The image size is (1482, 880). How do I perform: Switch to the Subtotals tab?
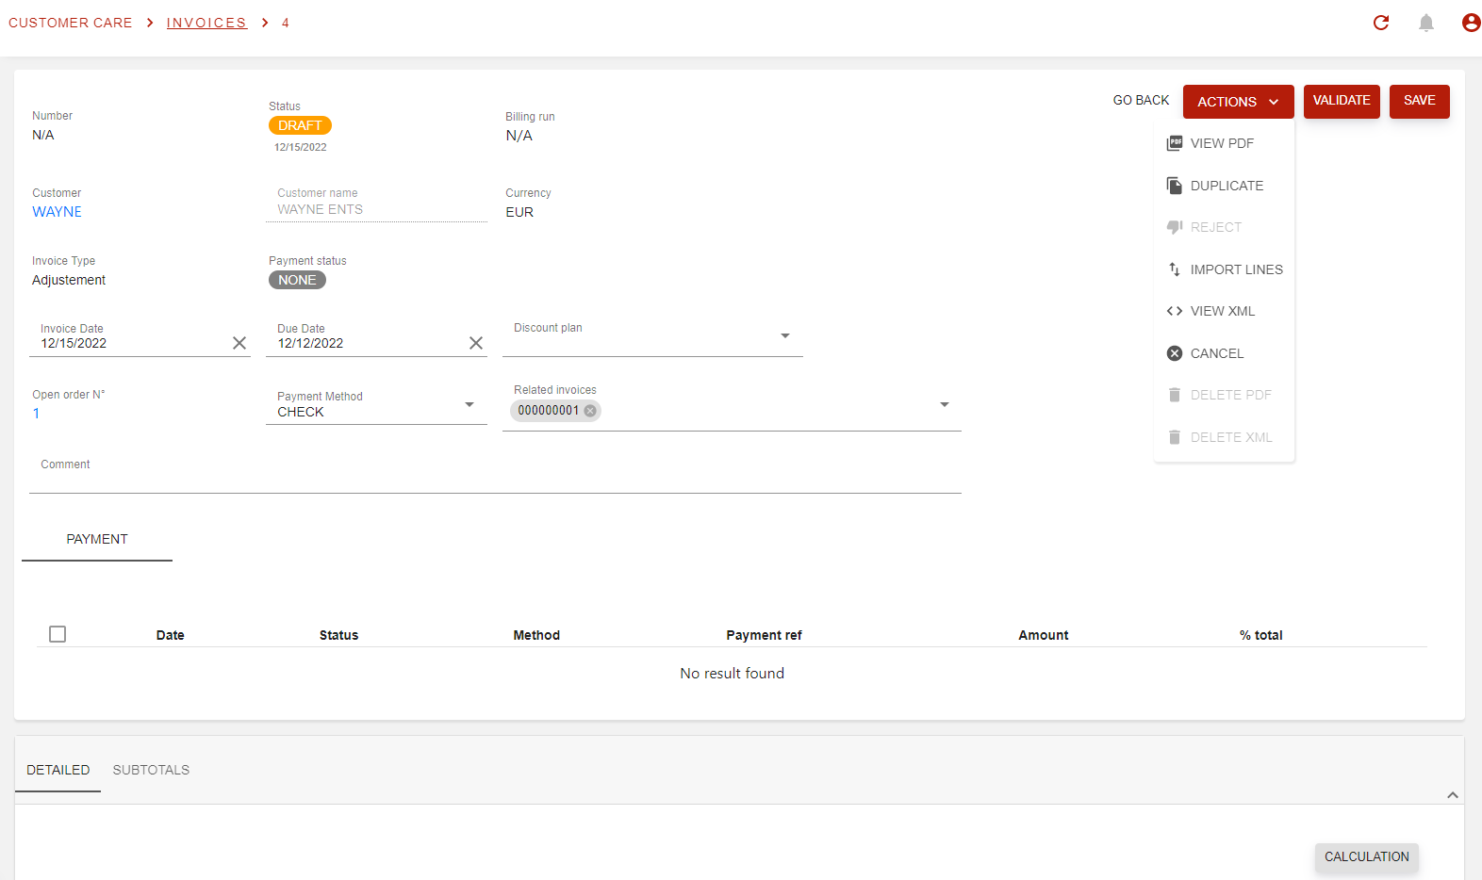pyautogui.click(x=151, y=770)
